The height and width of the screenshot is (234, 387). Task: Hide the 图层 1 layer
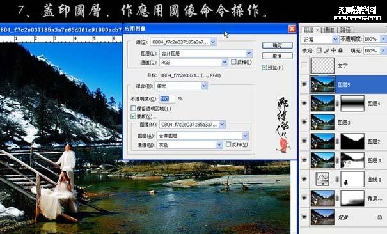click(x=304, y=160)
